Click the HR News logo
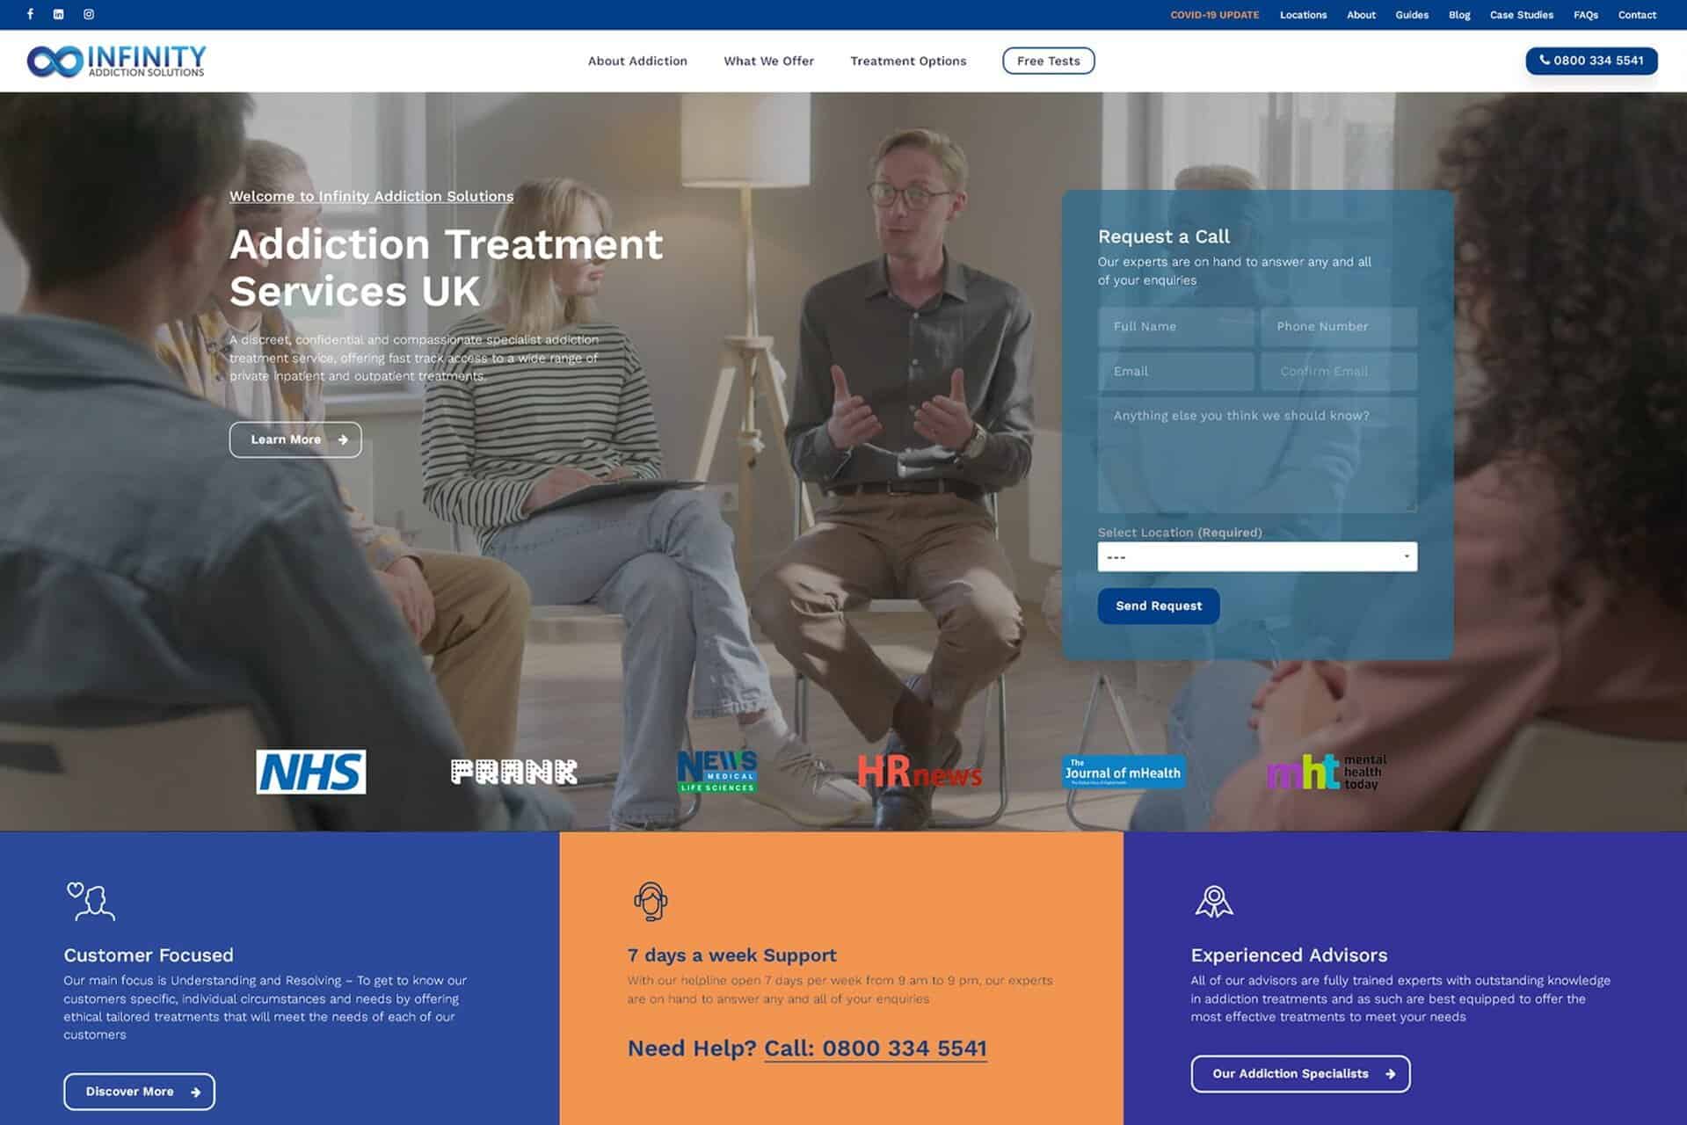Screen dimensions: 1687x1125 pos(920,773)
